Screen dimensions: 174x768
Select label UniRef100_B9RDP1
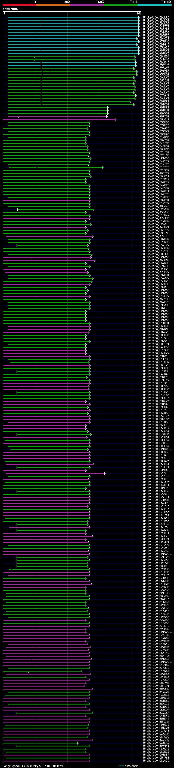pos(156,102)
